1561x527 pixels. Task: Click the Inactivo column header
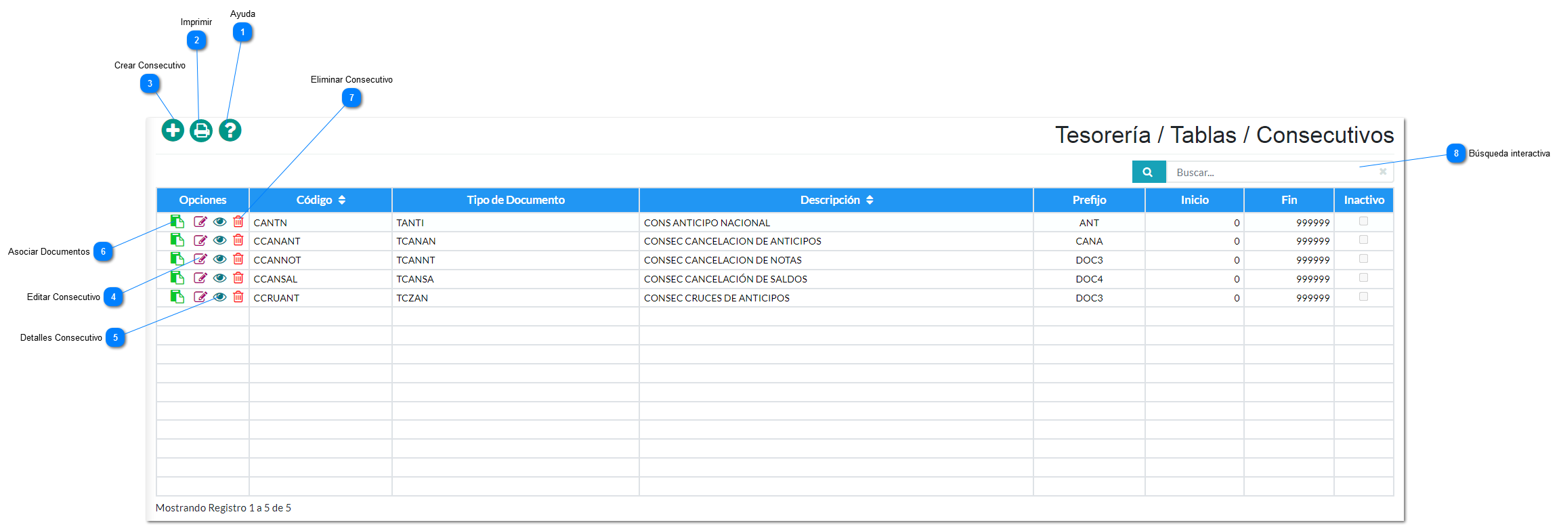(1364, 200)
